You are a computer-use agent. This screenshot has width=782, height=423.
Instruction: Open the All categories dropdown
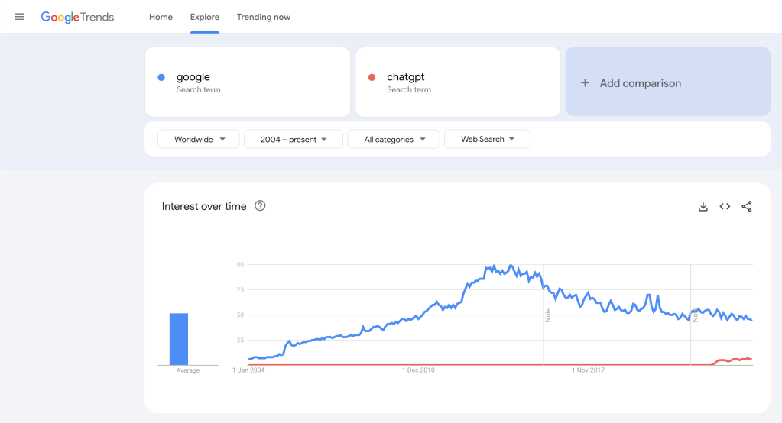click(x=394, y=139)
